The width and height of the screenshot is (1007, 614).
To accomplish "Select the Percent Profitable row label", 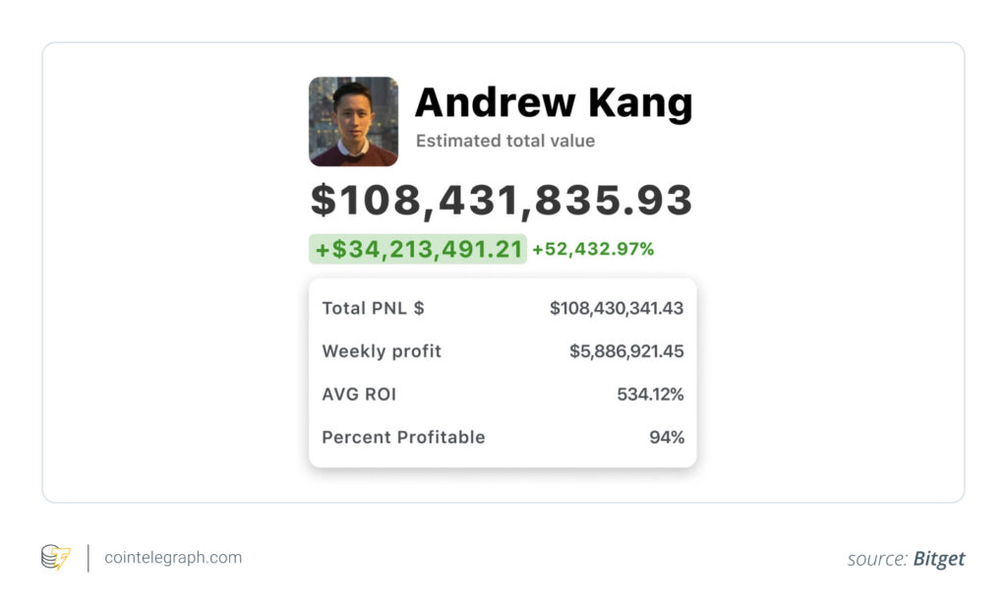I will (403, 437).
